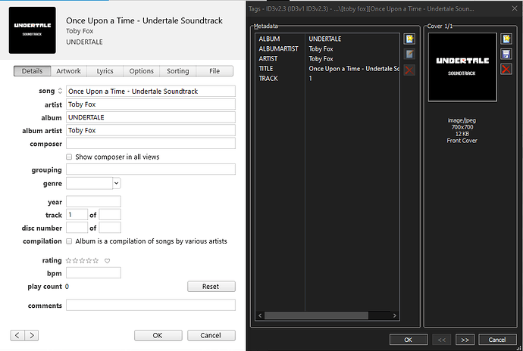Select the TRACK metadata row
Screen dimensions: 523x351
pos(327,79)
